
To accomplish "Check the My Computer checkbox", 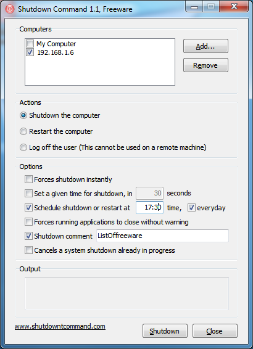I will coord(30,43).
